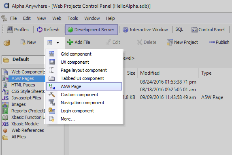
Task: Open the Interactive Window help icon
Action: (x=126, y=30)
